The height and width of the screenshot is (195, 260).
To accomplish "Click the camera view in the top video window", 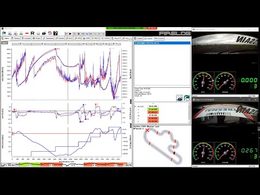I will 225,51.
